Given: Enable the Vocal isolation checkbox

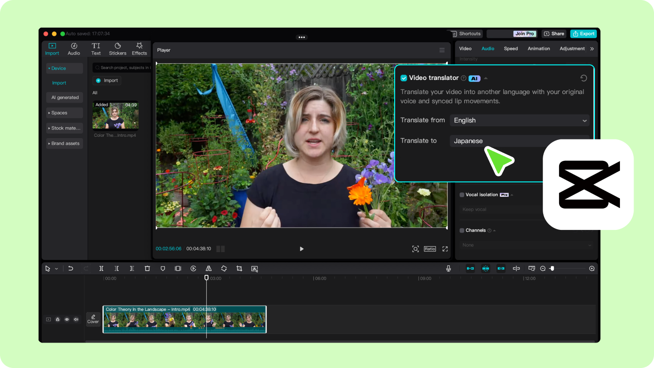Looking at the screenshot, I should point(462,195).
